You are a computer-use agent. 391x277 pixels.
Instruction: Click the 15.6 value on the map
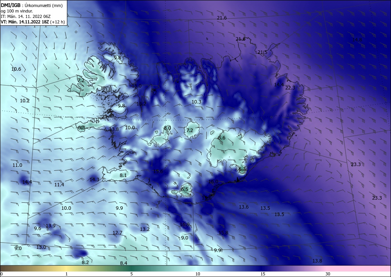(158, 172)
